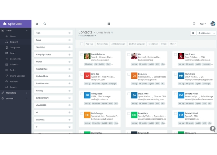217x155 pixels.
Task: Click the Deals sidebar icon
Action: tap(7, 53)
